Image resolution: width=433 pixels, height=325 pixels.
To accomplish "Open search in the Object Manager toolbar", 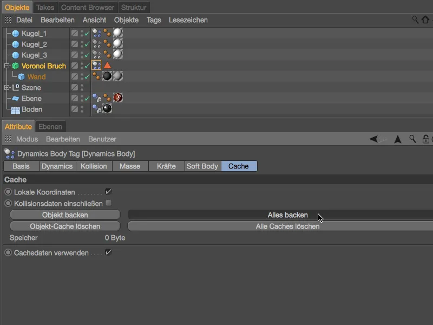I will pos(415,19).
